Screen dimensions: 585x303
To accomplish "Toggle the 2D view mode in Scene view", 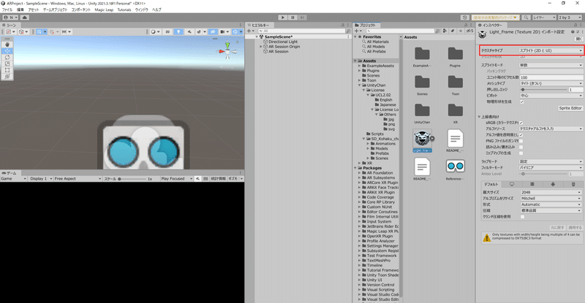I will (x=167, y=31).
